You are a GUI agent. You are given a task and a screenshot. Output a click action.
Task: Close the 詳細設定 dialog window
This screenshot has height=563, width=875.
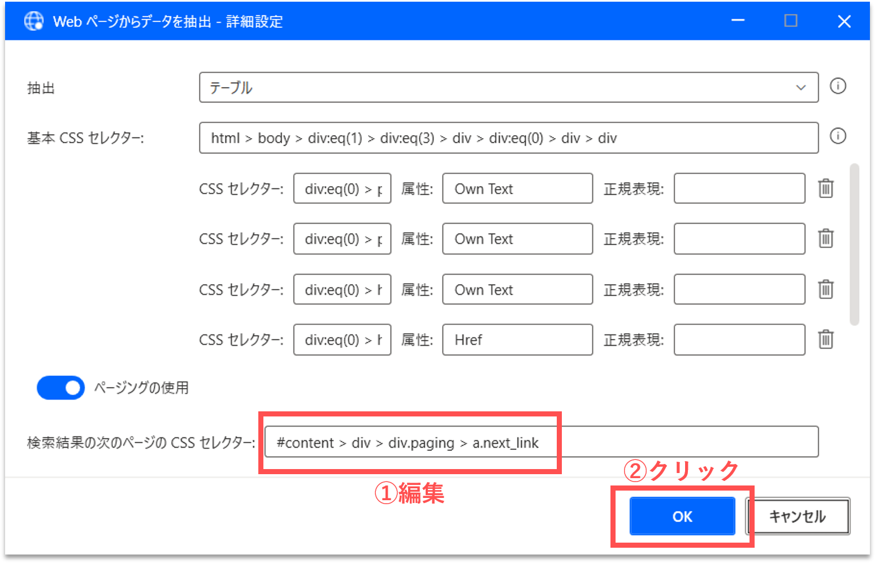[x=844, y=22]
